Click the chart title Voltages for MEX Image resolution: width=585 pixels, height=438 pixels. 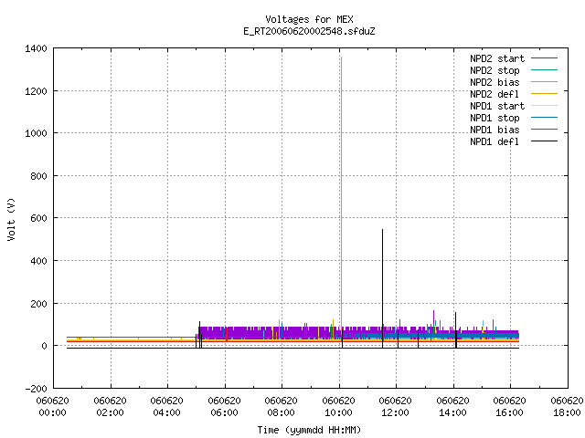pyautogui.click(x=309, y=19)
